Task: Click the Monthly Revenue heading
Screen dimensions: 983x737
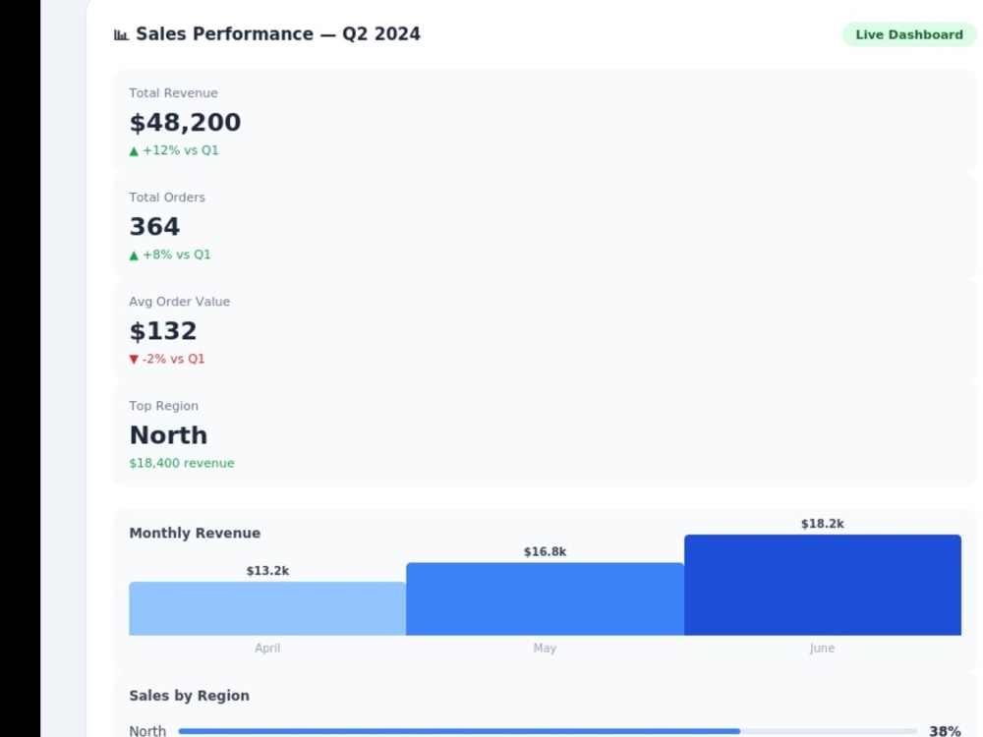Action: 195,533
